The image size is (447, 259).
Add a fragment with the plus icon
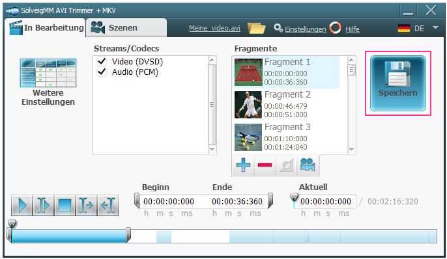pos(243,165)
